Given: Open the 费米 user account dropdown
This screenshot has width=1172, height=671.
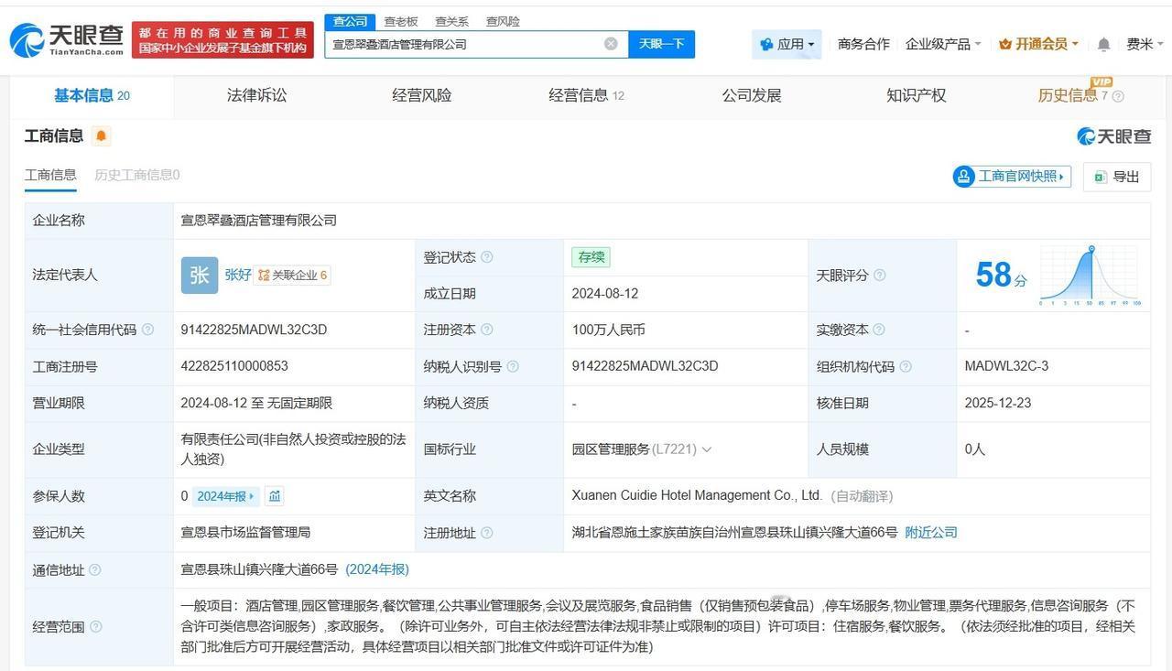Looking at the screenshot, I should (x=1145, y=44).
